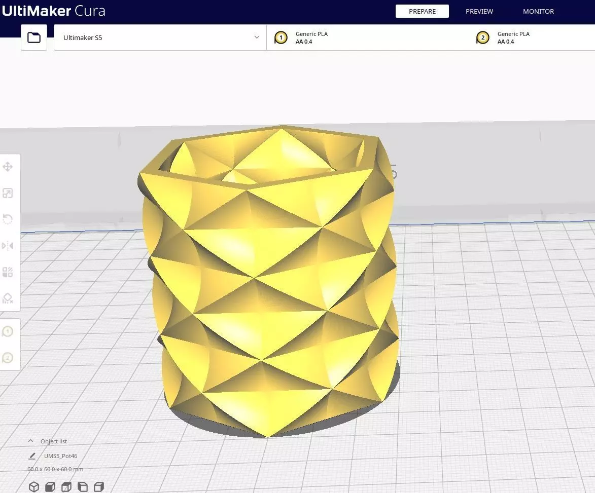
Task: Click the 60.0 x 60.0 x 60.0 mm dimensions
Action: click(x=55, y=469)
